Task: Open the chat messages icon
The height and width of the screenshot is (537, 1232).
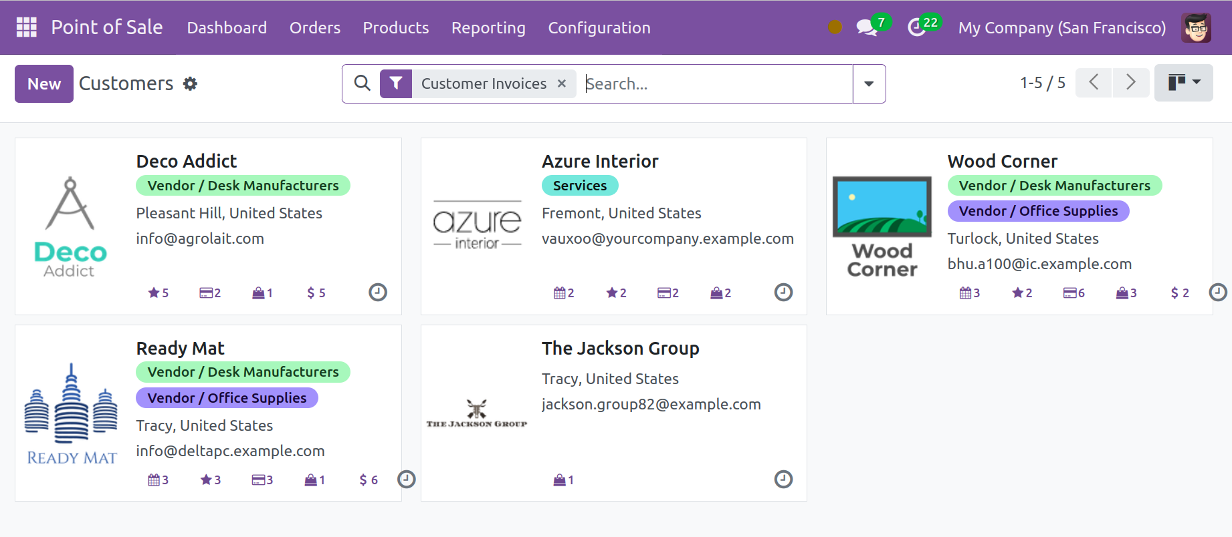Action: pos(867,27)
